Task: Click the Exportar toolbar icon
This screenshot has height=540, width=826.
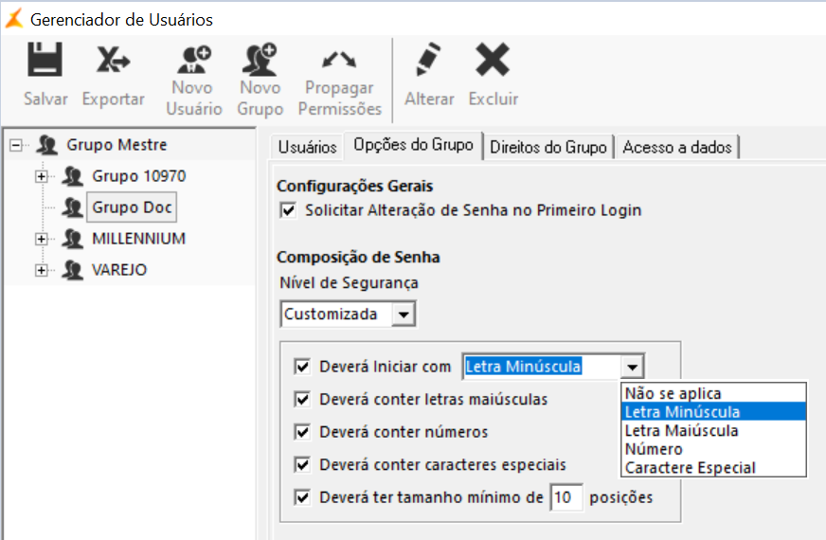Action: (113, 63)
